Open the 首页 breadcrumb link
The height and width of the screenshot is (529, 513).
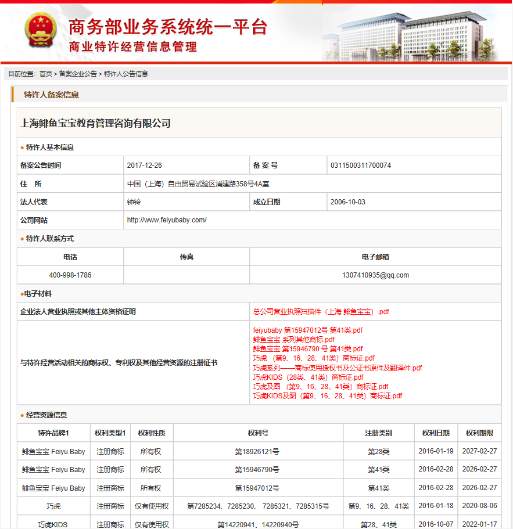[46, 74]
